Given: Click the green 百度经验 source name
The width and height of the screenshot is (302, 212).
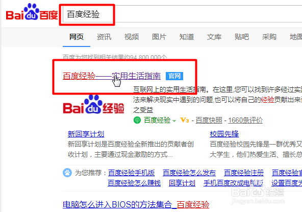Looking at the screenshot, I should (x=157, y=120).
